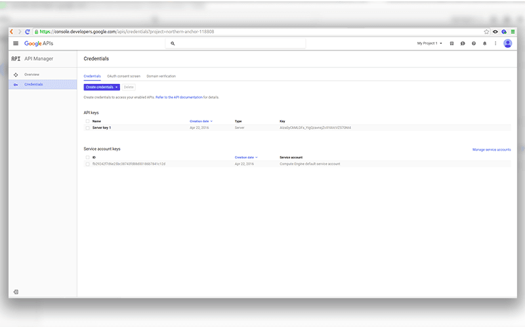525x327 pixels.
Task: Open the My Project 1 dropdown
Action: pos(430,43)
